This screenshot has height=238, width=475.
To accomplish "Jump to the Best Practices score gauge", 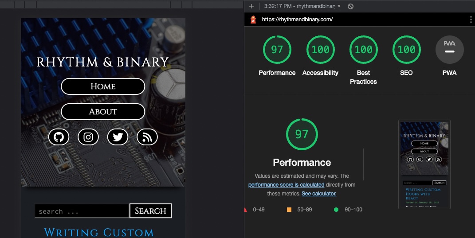I will click(x=363, y=50).
